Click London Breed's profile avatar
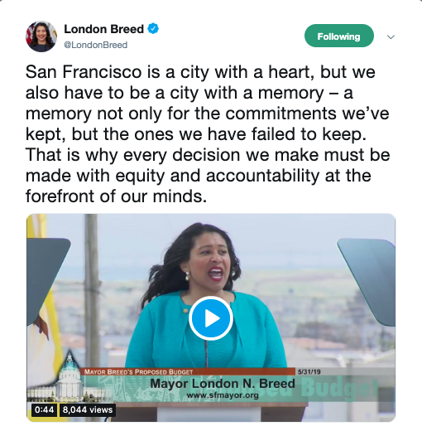This screenshot has height=426, width=422. 41,36
